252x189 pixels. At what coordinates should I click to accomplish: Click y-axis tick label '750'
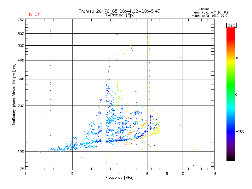click(21, 20)
